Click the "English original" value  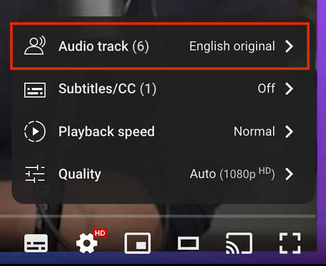tap(232, 46)
